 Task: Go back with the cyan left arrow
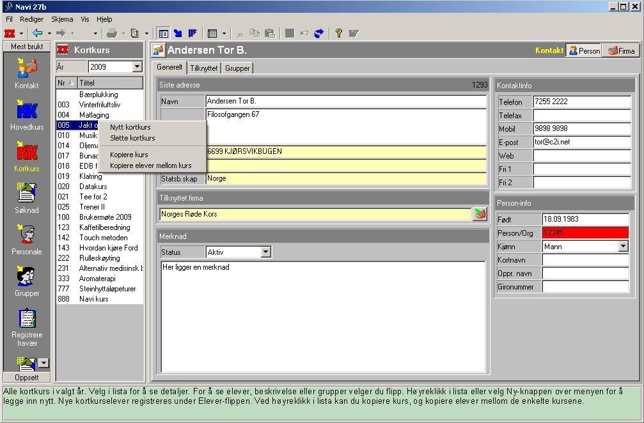[38, 33]
